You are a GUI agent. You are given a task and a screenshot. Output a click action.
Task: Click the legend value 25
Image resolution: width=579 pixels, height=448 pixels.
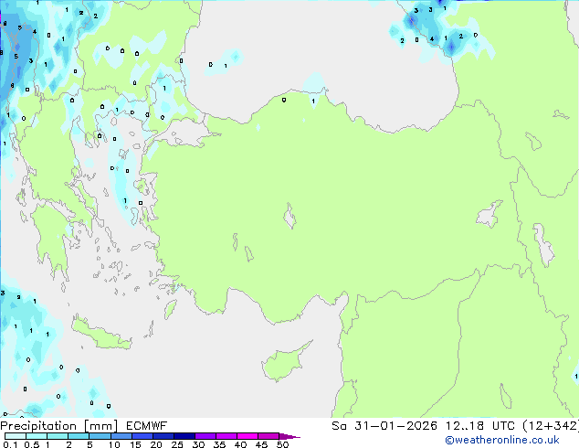[177, 444]
